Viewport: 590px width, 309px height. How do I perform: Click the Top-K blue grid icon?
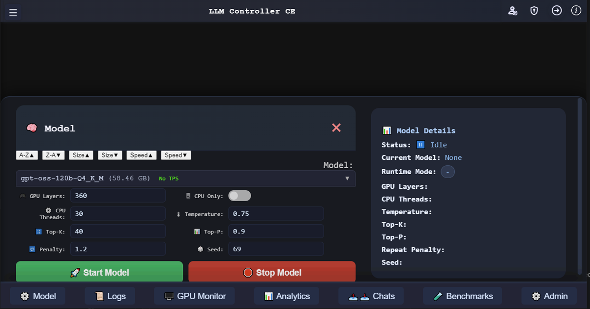pos(39,232)
